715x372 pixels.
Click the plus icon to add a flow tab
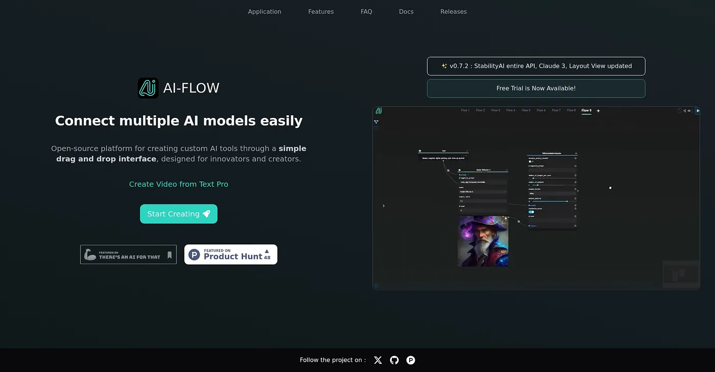click(x=599, y=111)
